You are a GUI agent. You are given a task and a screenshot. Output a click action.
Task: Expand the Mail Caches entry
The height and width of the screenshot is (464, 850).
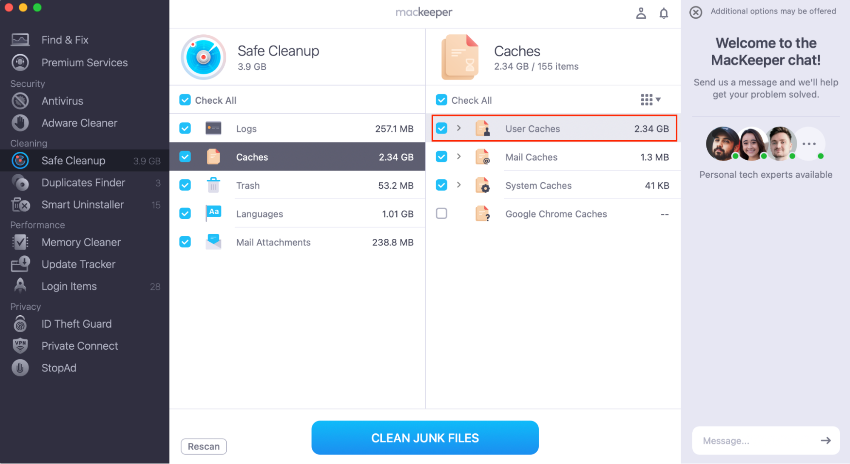(459, 156)
